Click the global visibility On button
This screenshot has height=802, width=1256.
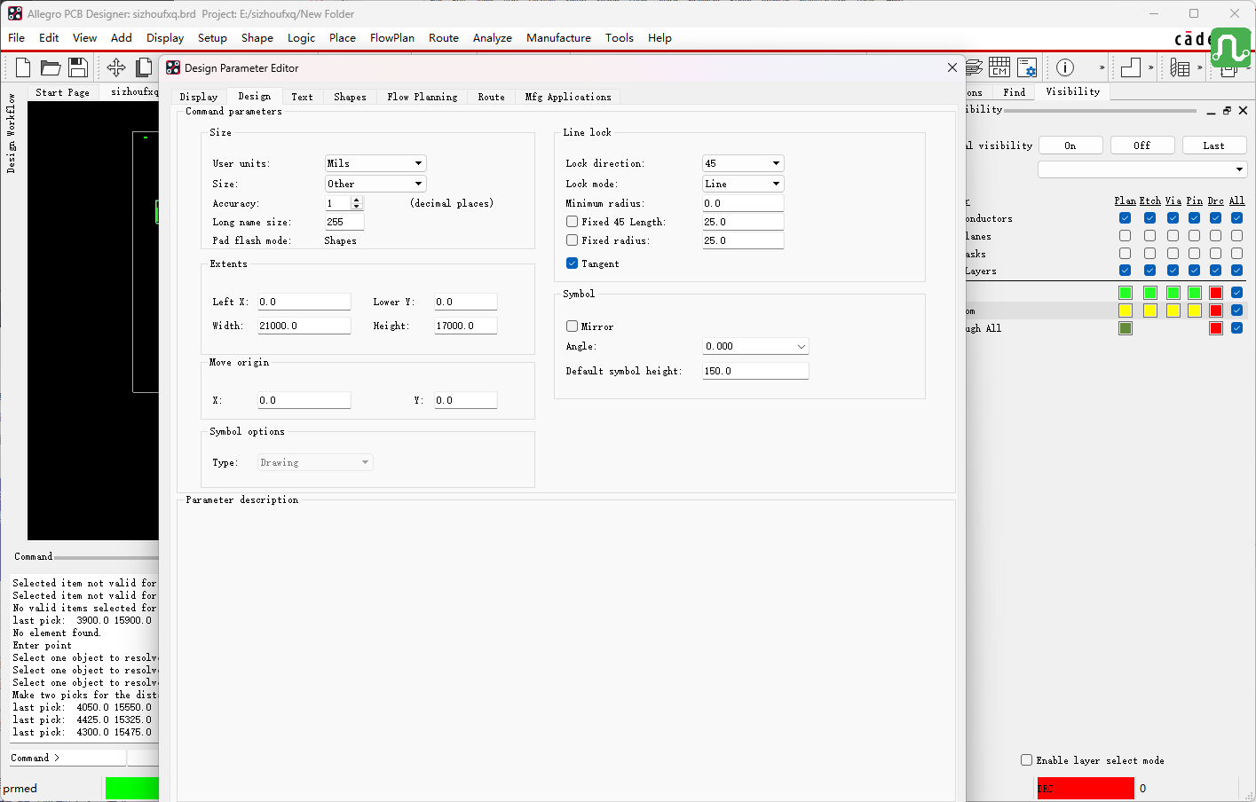pos(1070,145)
